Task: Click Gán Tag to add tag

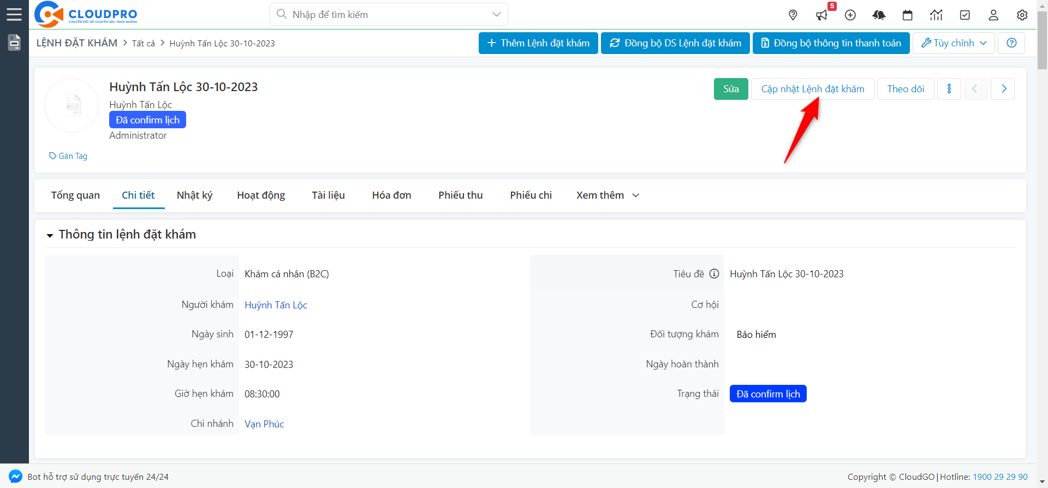Action: point(68,156)
